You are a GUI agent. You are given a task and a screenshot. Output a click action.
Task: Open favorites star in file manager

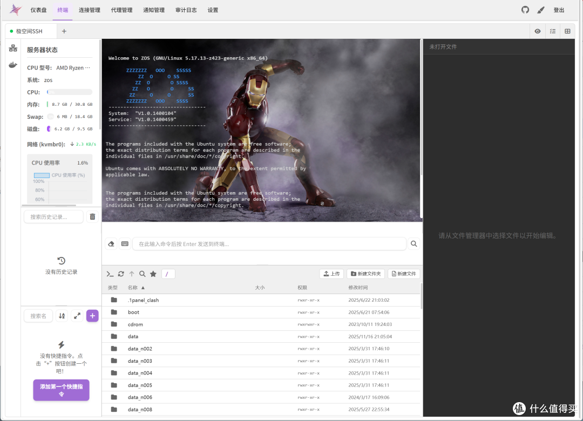click(x=153, y=274)
